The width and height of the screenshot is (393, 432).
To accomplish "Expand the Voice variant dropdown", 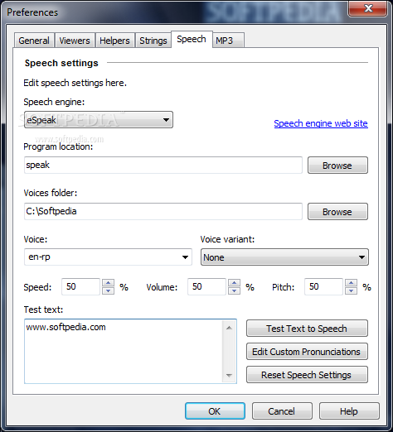I will pyautogui.click(x=284, y=257).
